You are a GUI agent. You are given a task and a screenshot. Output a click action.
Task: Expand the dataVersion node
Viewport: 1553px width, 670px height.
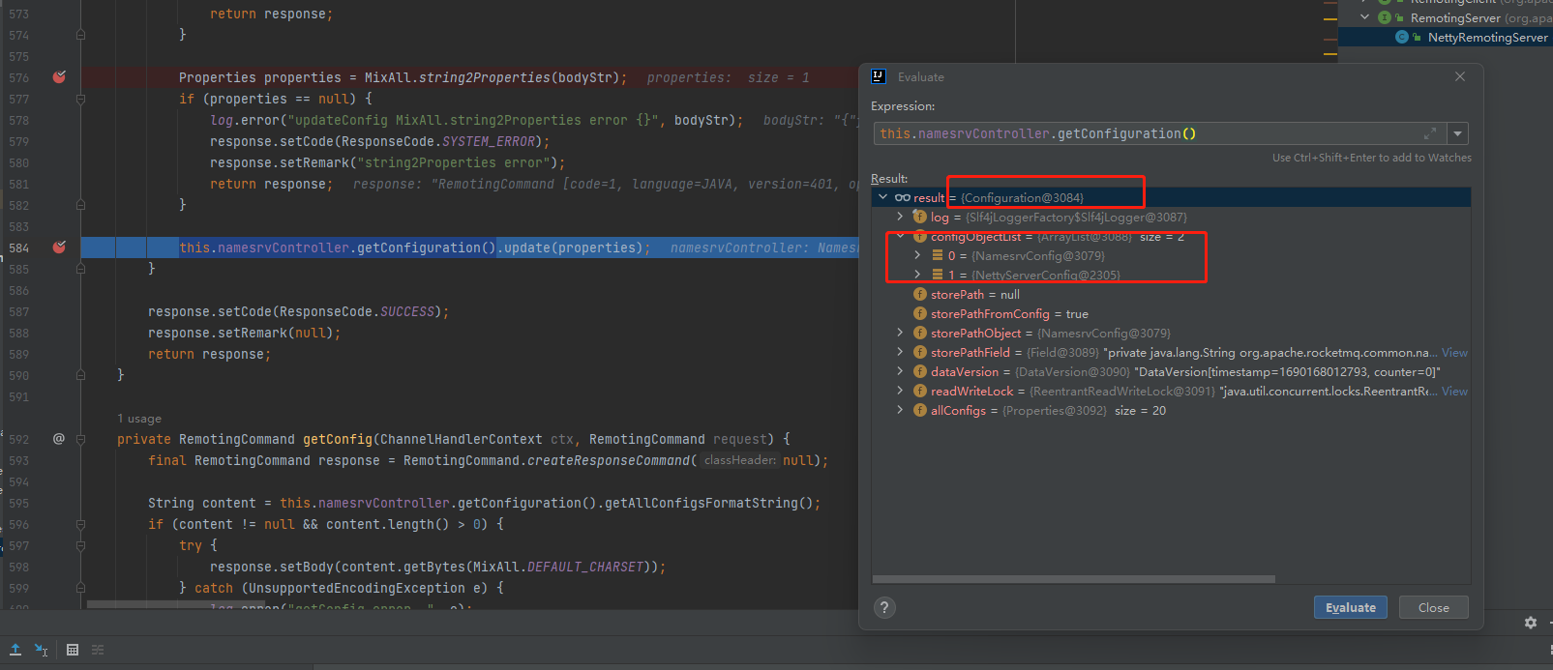[900, 371]
